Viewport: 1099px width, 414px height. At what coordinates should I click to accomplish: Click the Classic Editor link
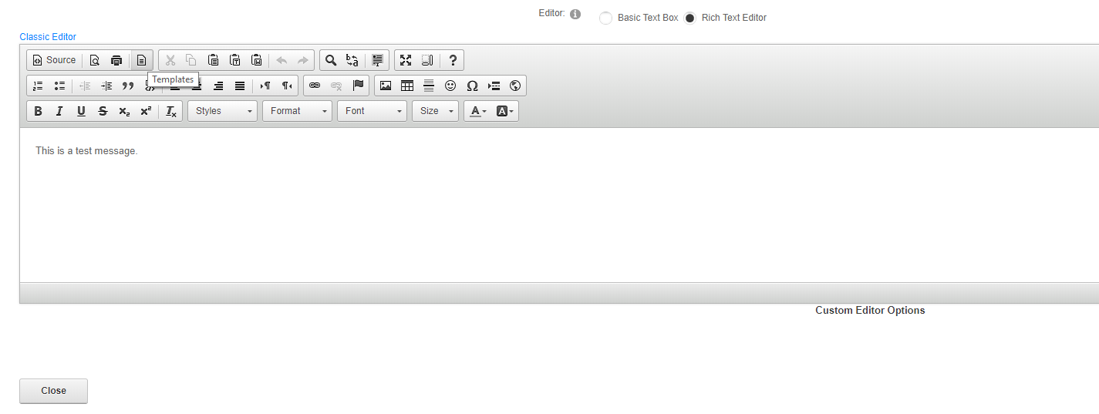pos(48,37)
